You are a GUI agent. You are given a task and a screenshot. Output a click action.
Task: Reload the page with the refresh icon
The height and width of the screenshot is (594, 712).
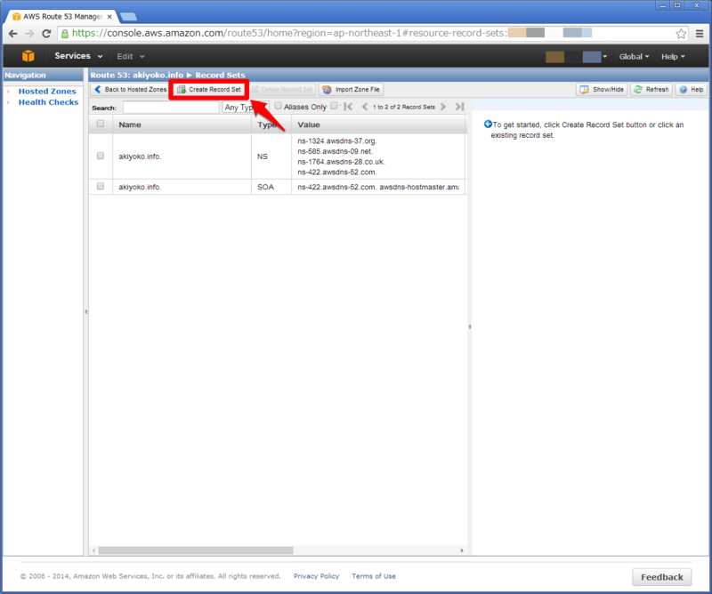coord(46,34)
